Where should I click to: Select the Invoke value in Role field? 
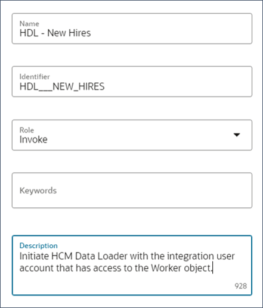33,139
